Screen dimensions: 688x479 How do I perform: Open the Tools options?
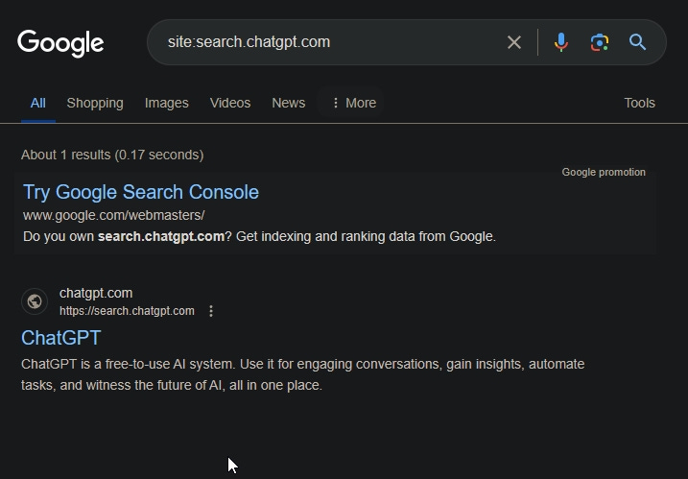click(x=639, y=103)
